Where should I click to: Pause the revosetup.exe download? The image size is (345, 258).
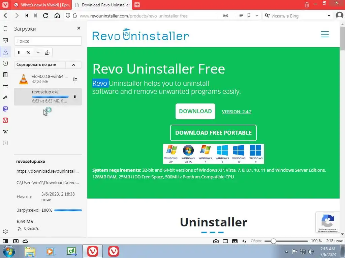[x=75, y=97]
